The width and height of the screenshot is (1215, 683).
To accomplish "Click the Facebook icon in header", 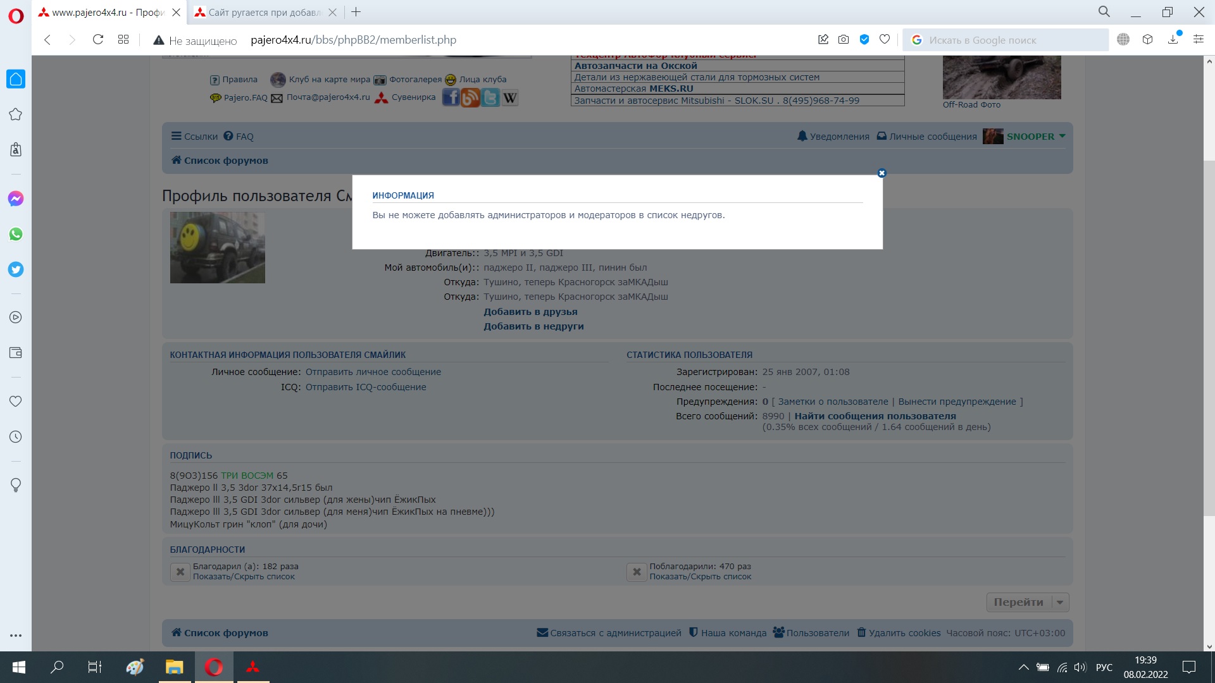I will click(451, 97).
